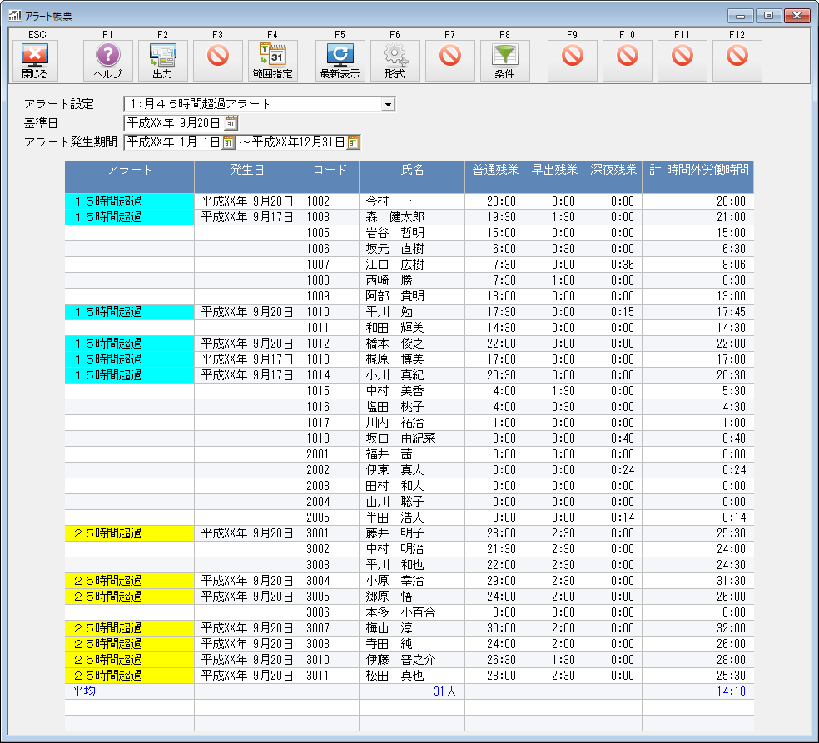Open 範囲指定 range setting (F4)
Screen dimensions: 819x743
click(x=273, y=60)
